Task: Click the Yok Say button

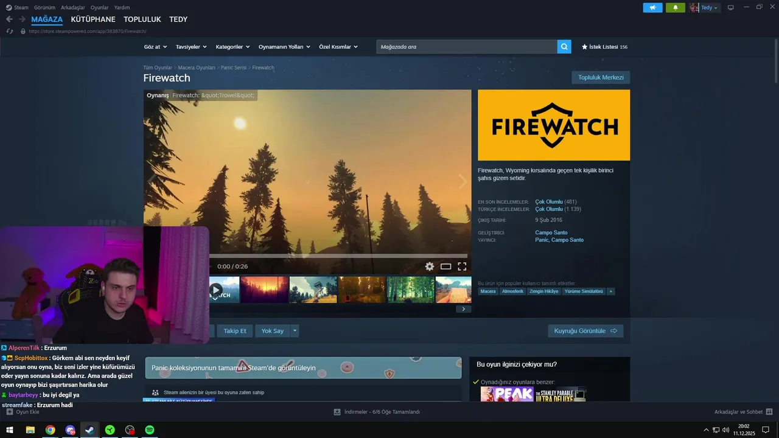Action: 273,331
